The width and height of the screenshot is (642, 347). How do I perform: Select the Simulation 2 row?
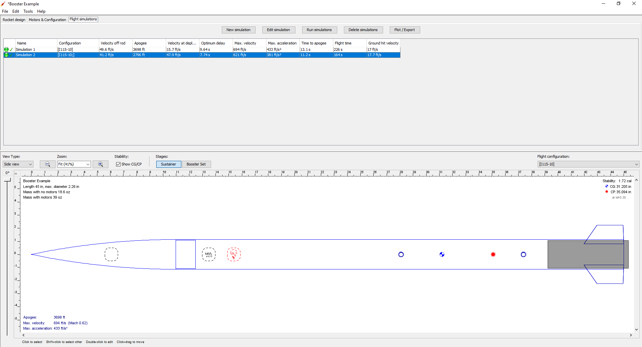click(x=202, y=55)
